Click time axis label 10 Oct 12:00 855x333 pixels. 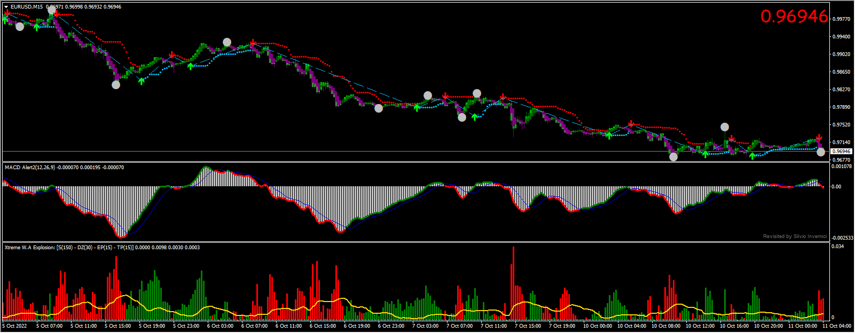tap(700, 326)
